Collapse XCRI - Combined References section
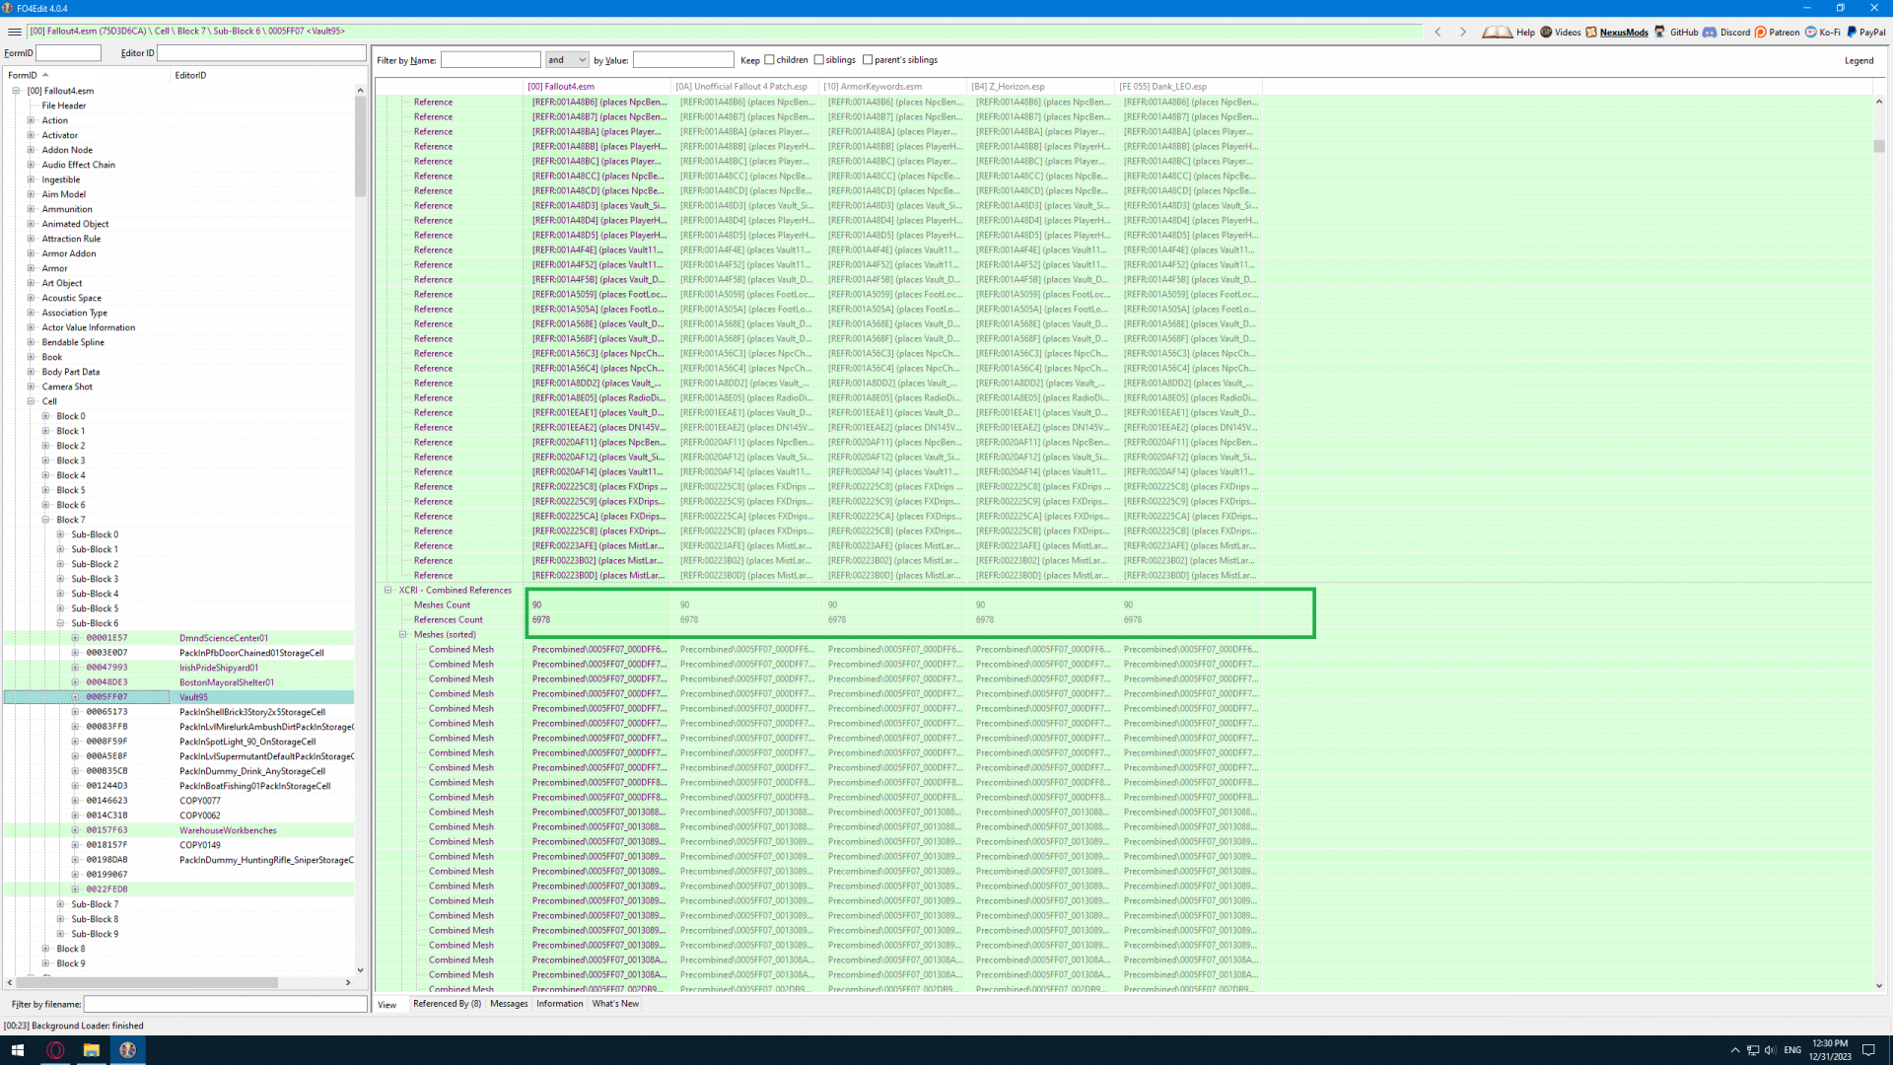This screenshot has width=1893, height=1065. pos(388,590)
